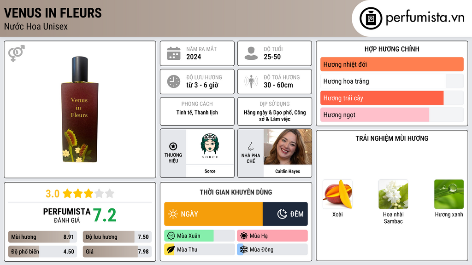Click the Hợp hương chính heading
Screen dimensions: 472x265
point(392,49)
